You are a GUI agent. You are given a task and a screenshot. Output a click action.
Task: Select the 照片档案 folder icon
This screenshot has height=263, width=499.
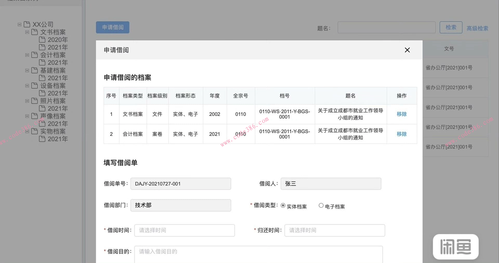[35, 101]
